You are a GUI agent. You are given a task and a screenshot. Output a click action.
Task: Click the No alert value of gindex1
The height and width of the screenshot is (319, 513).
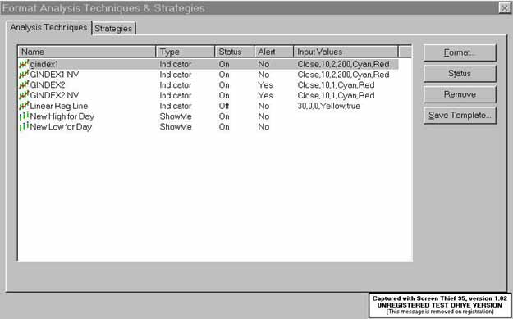(x=263, y=65)
